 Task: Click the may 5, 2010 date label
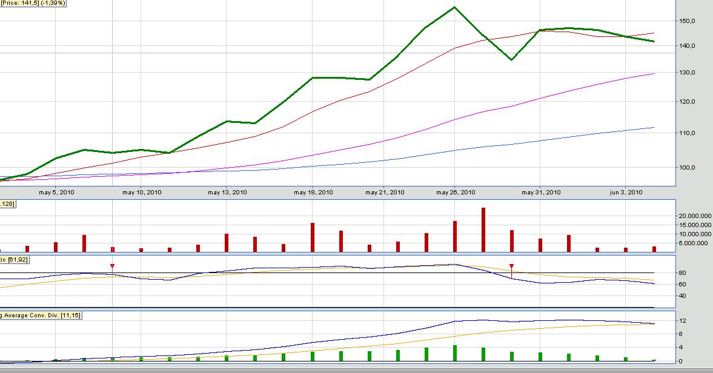[56, 193]
